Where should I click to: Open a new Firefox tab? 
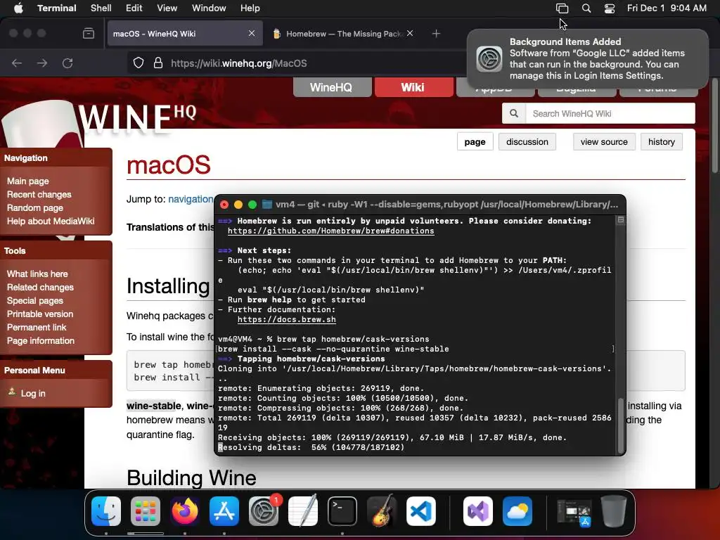click(x=436, y=34)
